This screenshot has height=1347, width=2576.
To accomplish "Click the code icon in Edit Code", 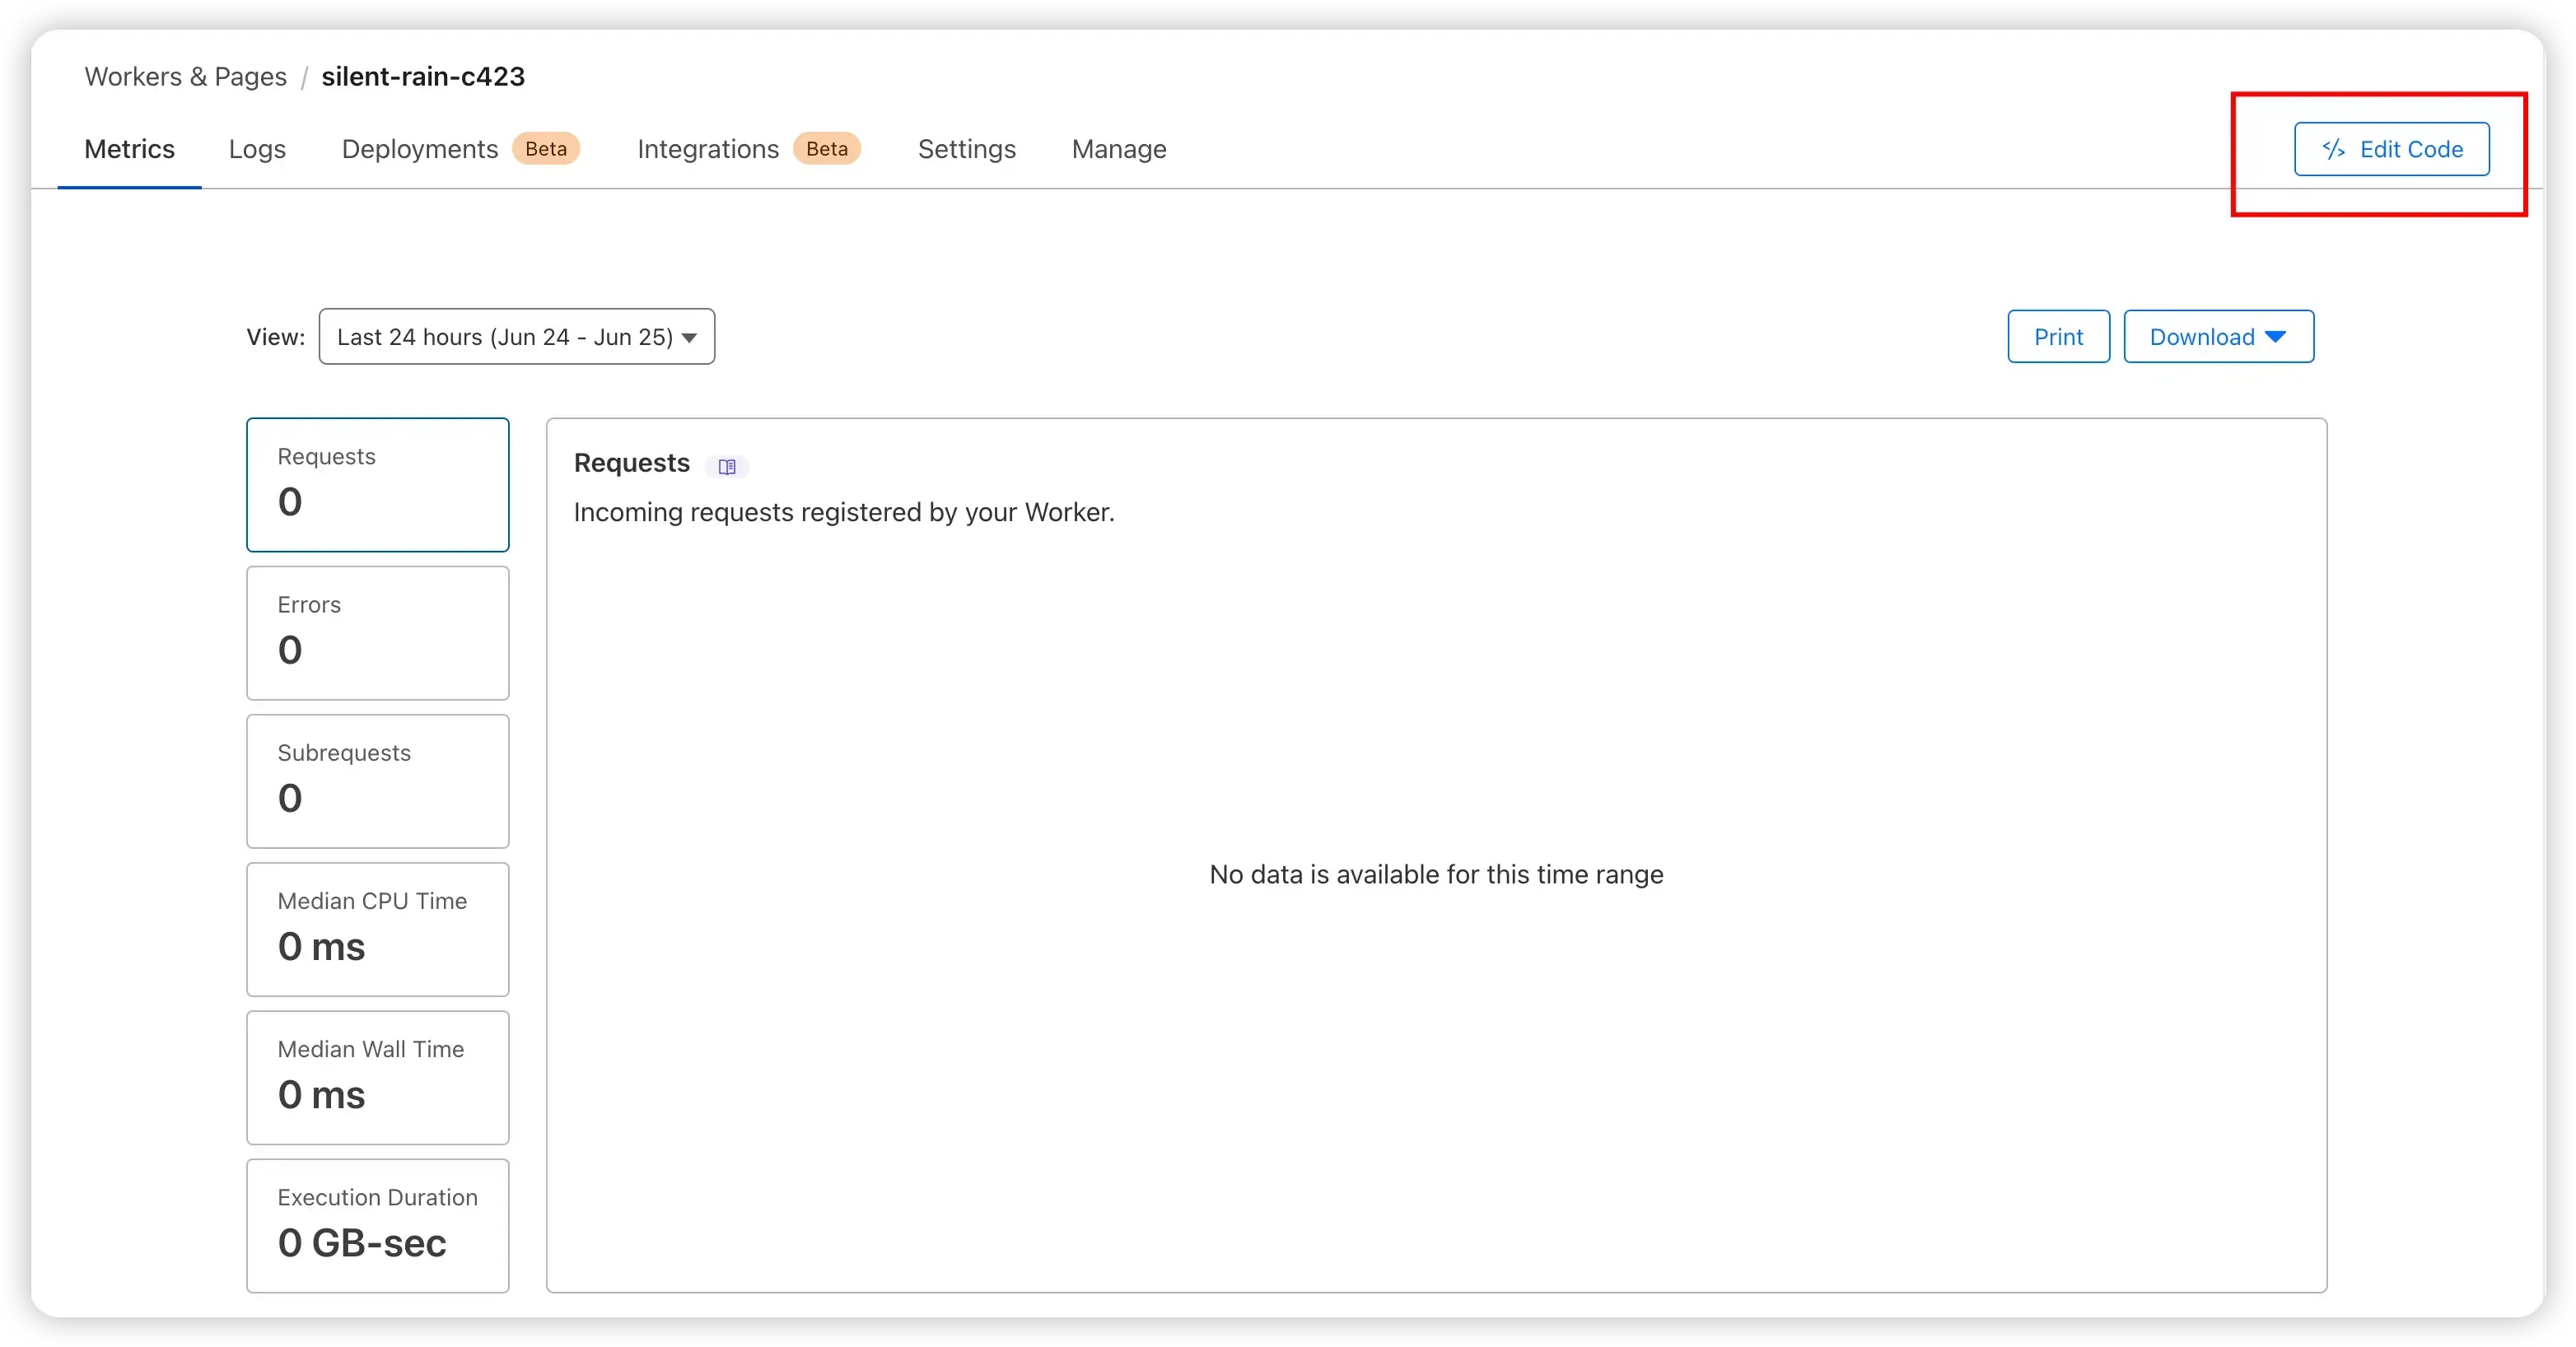I will click(x=2333, y=149).
